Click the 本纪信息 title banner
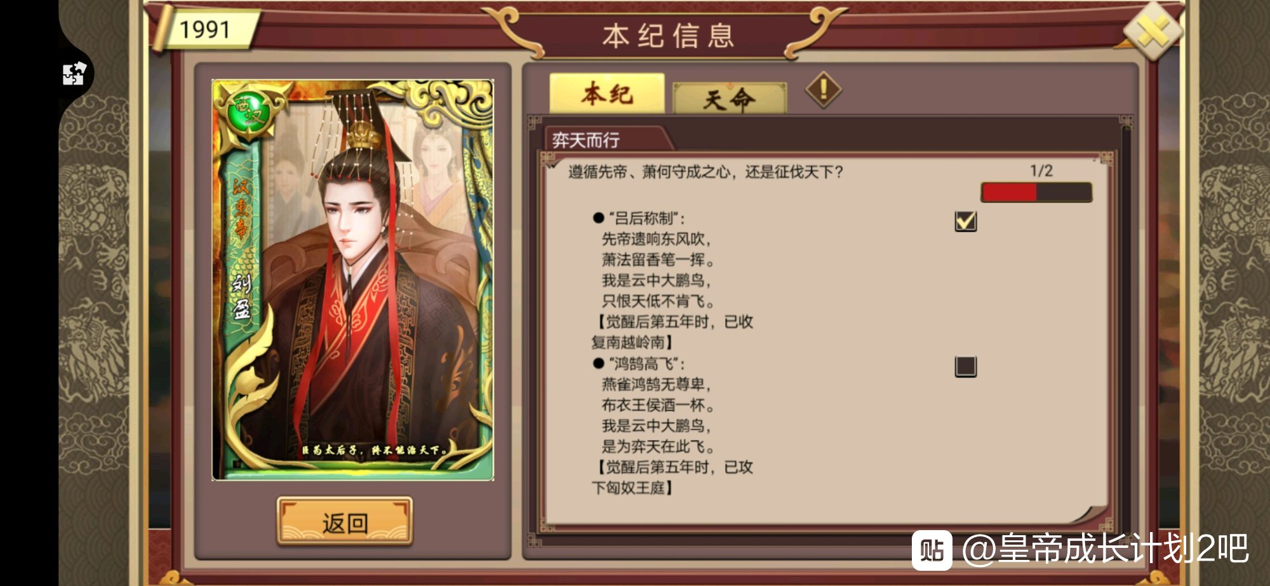Viewport: 1270px width, 586px height. [668, 36]
